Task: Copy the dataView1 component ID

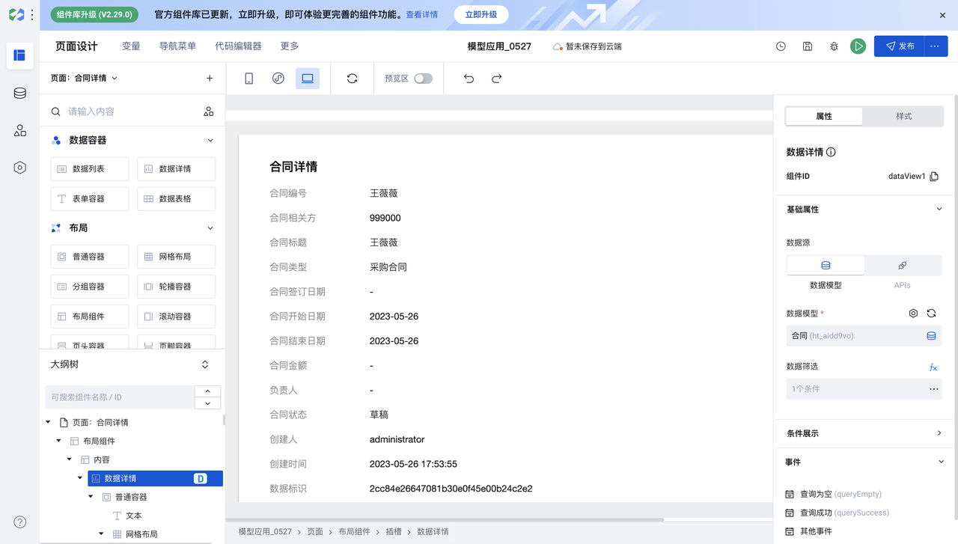Action: 934,177
